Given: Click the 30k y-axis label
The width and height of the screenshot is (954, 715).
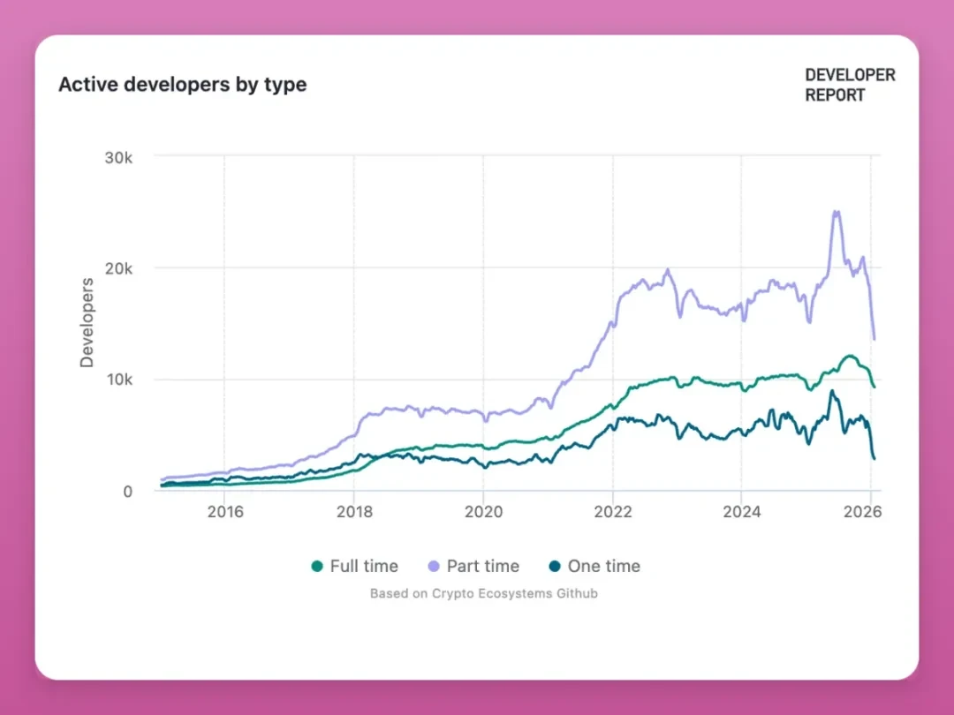Looking at the screenshot, I should coord(118,156).
